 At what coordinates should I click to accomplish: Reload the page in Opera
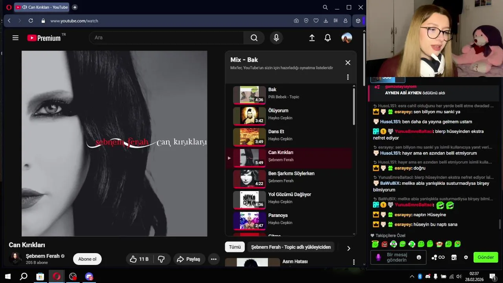31,21
